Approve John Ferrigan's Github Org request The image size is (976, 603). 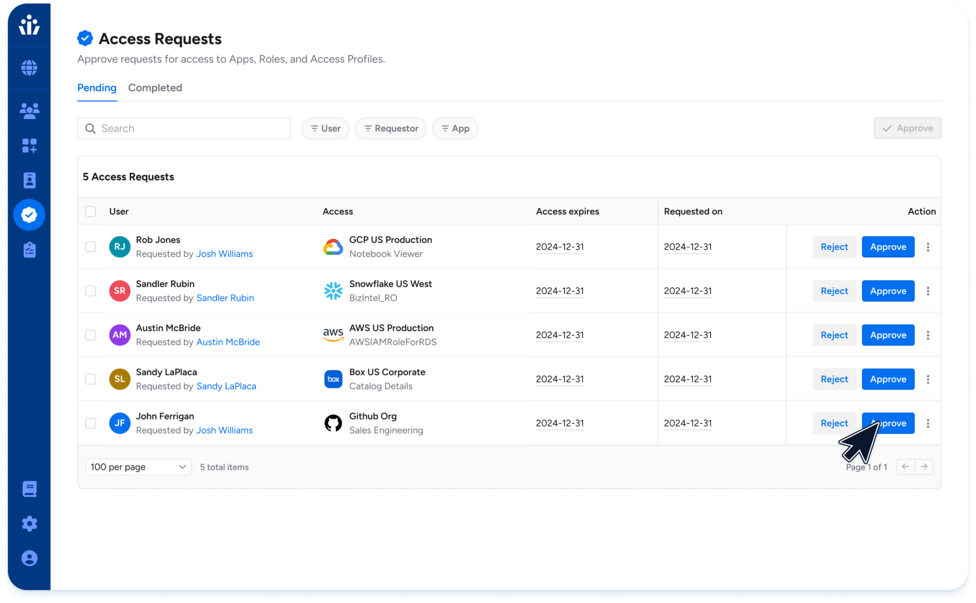tap(888, 423)
